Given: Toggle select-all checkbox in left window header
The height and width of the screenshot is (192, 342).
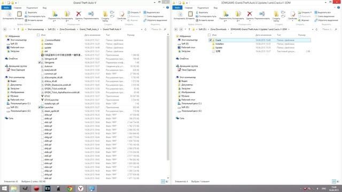Looking at the screenshot, I should coord(38,35).
